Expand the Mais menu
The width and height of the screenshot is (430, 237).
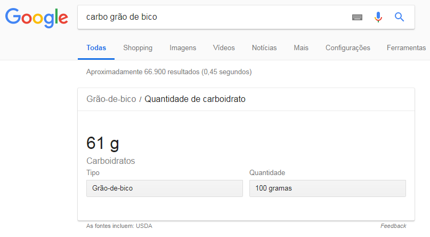301,48
